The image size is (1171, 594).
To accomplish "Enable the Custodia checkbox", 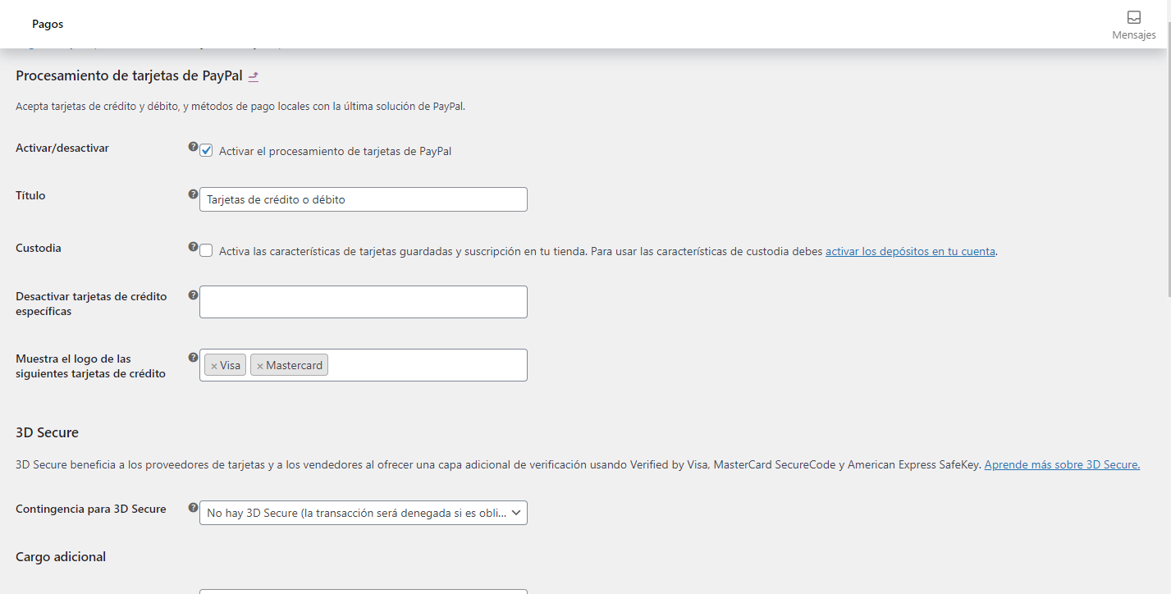I will [207, 251].
